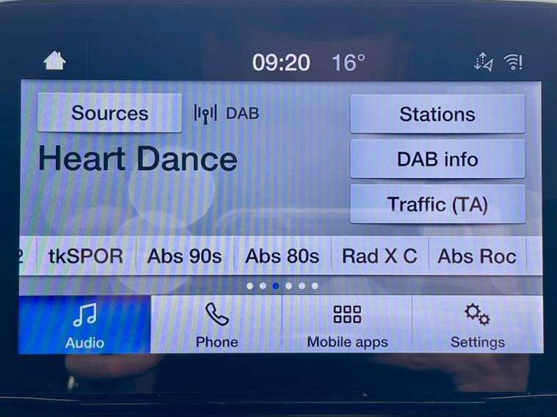The width and height of the screenshot is (557, 417).
Task: Show DAB info
Action: [x=437, y=159]
